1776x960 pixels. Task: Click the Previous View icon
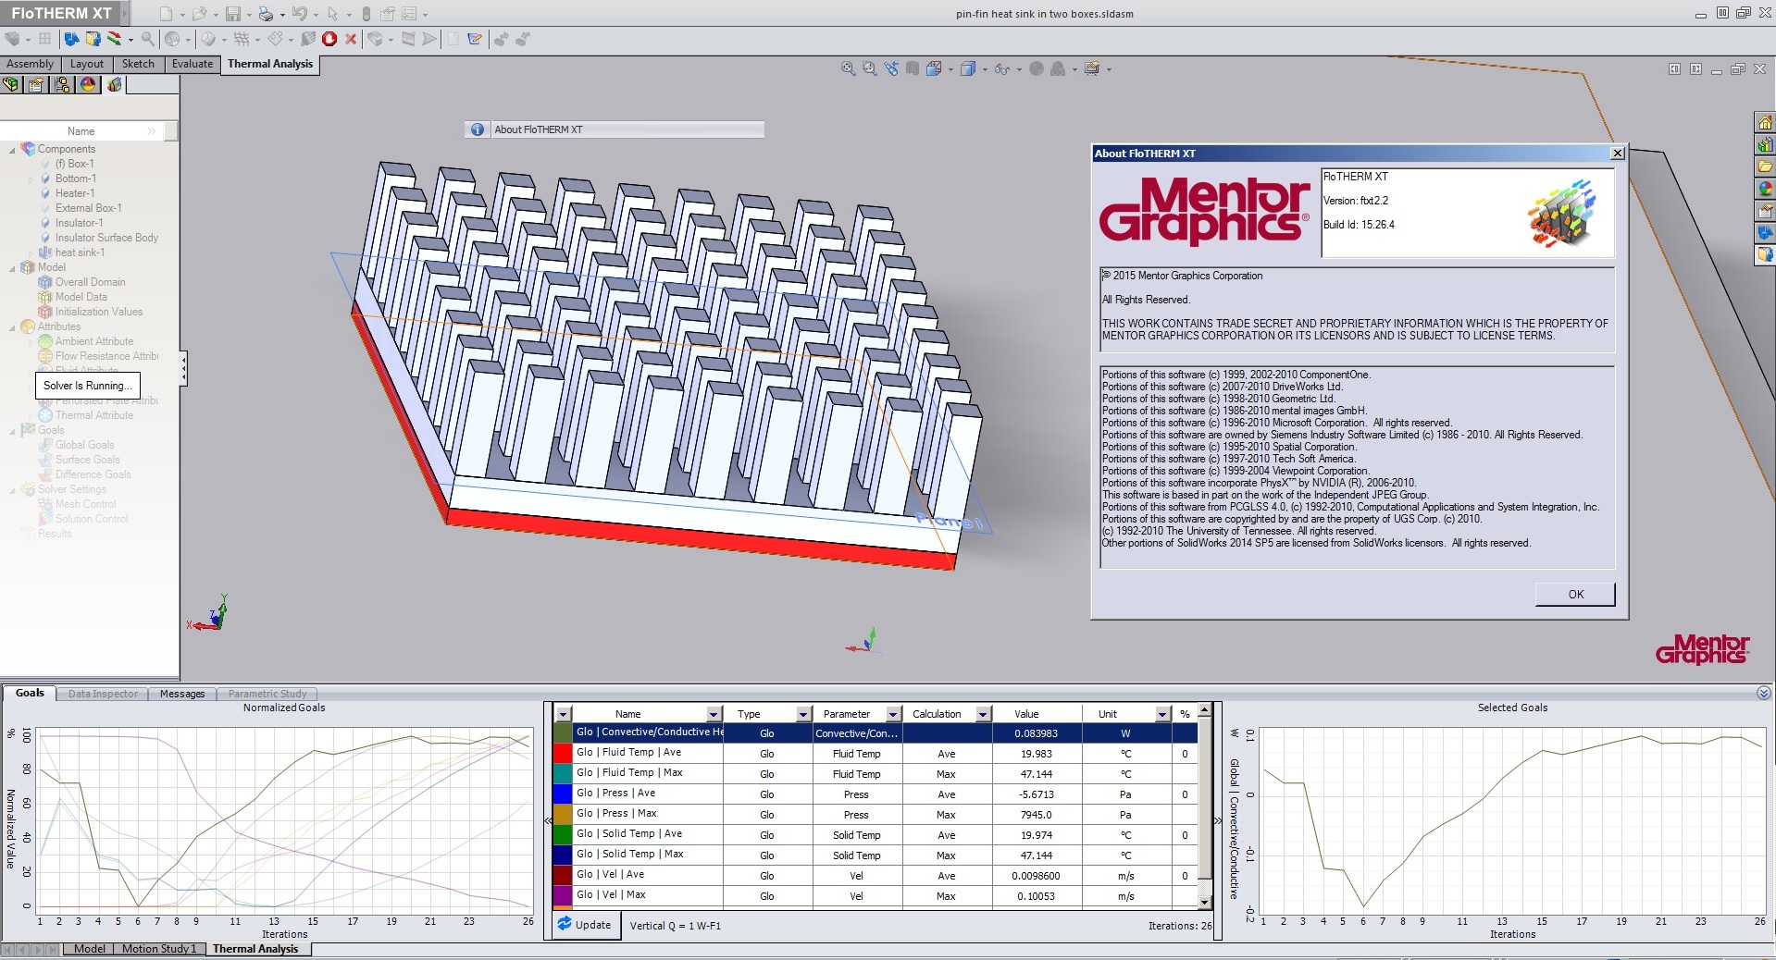click(891, 68)
